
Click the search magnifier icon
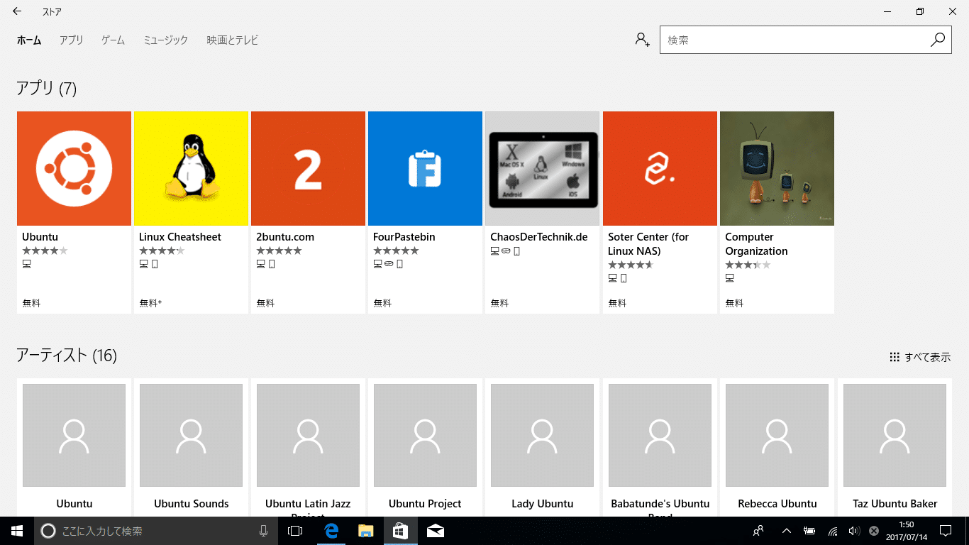tap(938, 40)
